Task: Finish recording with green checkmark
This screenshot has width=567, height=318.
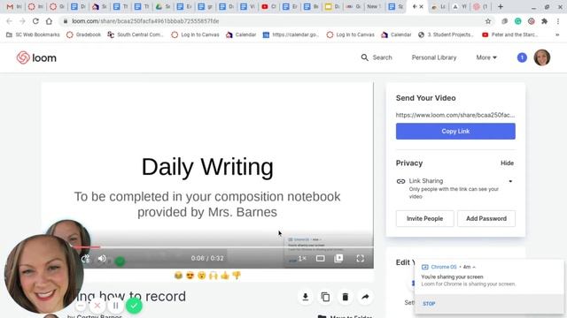Action: (x=134, y=306)
